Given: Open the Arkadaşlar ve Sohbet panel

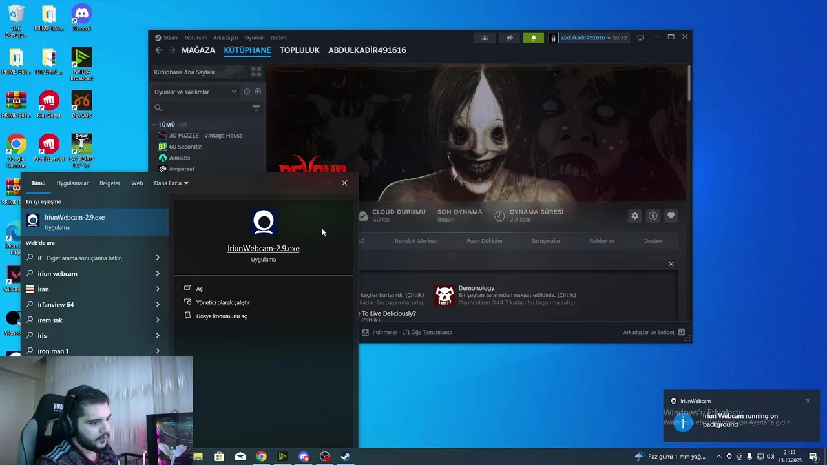Looking at the screenshot, I should pos(653,332).
